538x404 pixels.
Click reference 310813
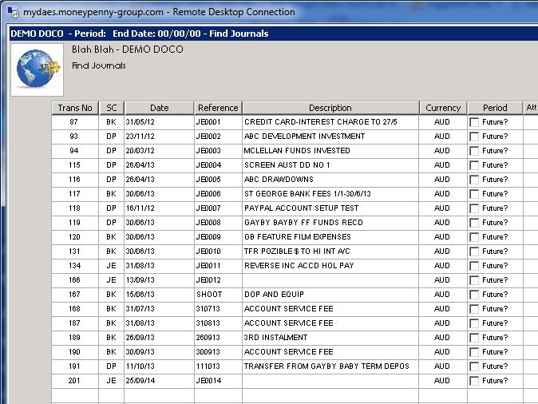(x=208, y=323)
